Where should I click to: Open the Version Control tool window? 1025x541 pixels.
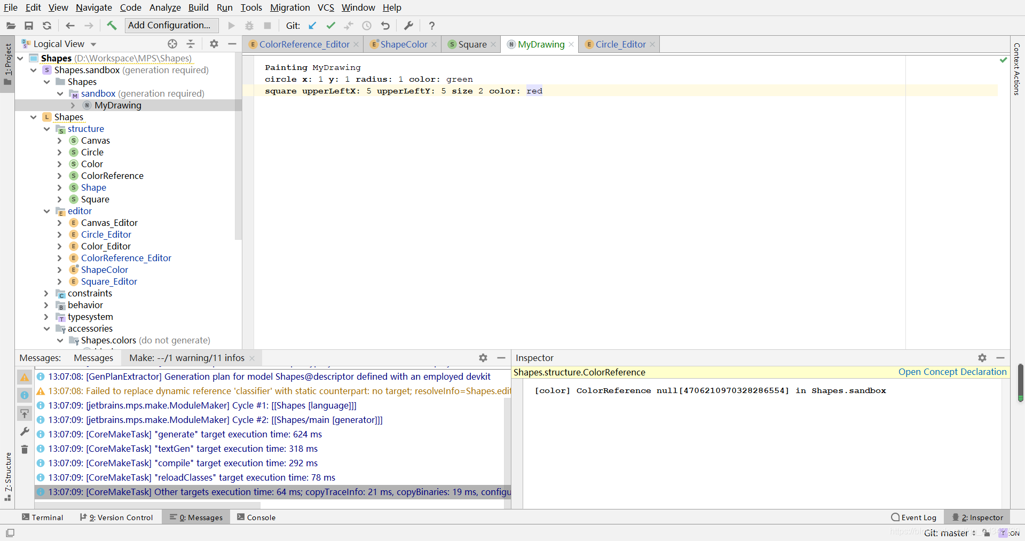coord(116,517)
